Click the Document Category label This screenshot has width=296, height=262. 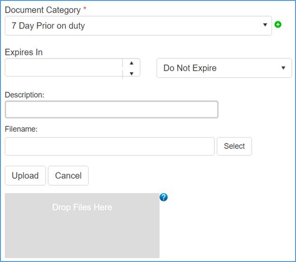pos(42,10)
